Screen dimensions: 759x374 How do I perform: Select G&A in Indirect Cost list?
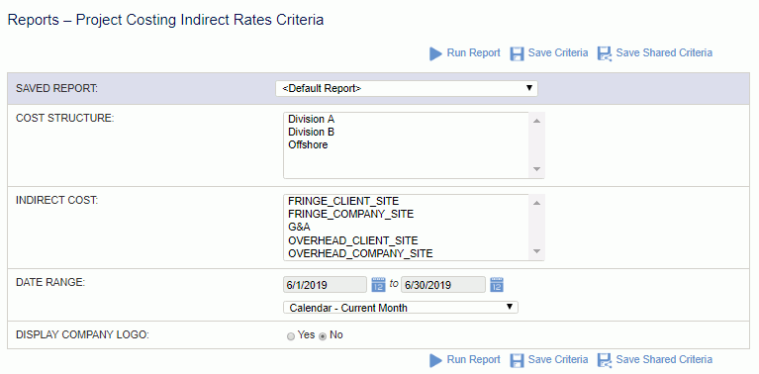(x=299, y=227)
